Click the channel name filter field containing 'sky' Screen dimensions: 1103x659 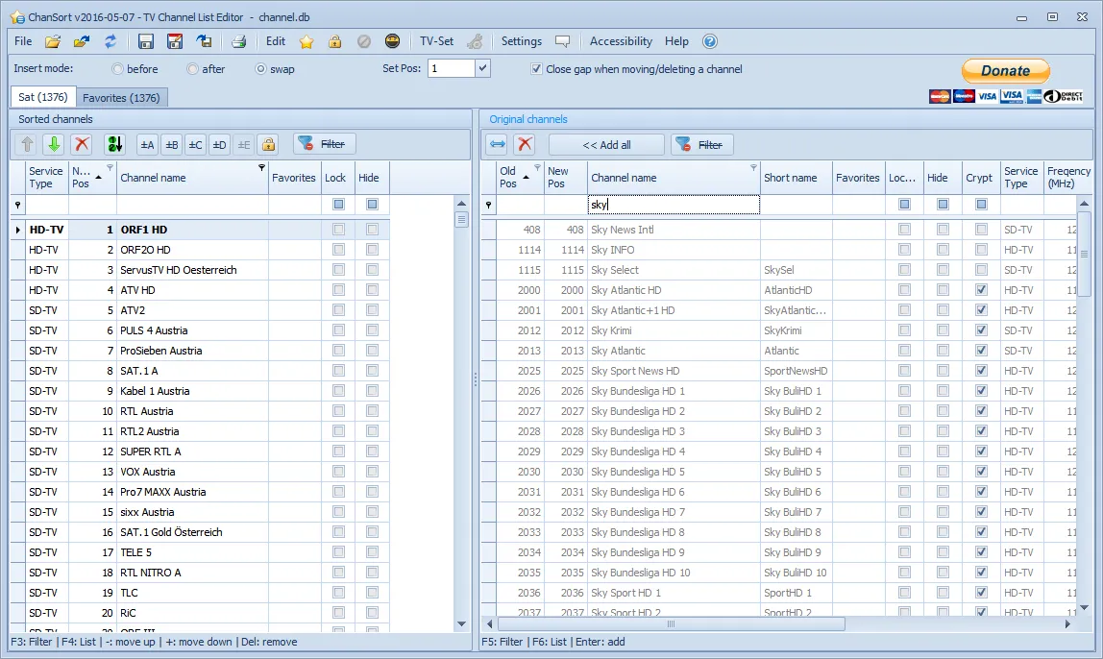pos(674,204)
